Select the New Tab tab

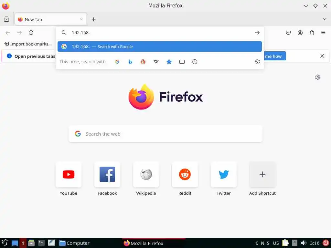51,19
